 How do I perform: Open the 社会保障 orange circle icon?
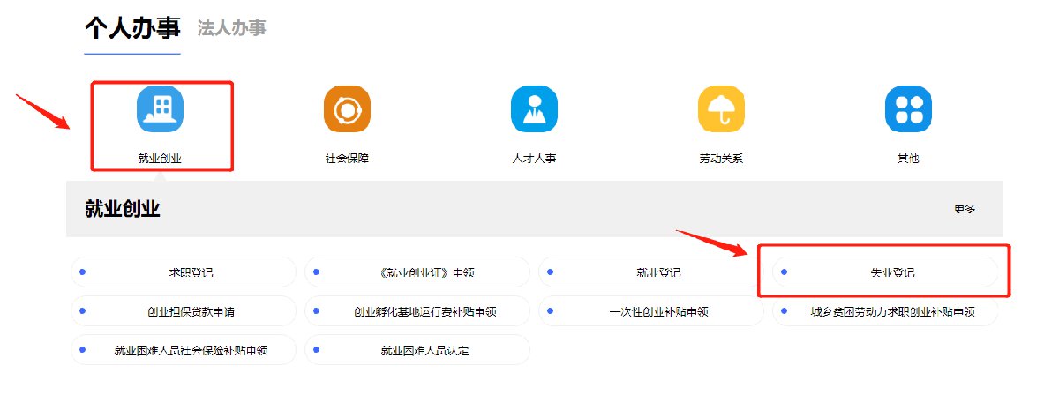tap(347, 109)
